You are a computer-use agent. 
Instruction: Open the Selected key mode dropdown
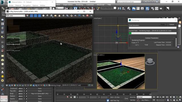pos(144,97)
